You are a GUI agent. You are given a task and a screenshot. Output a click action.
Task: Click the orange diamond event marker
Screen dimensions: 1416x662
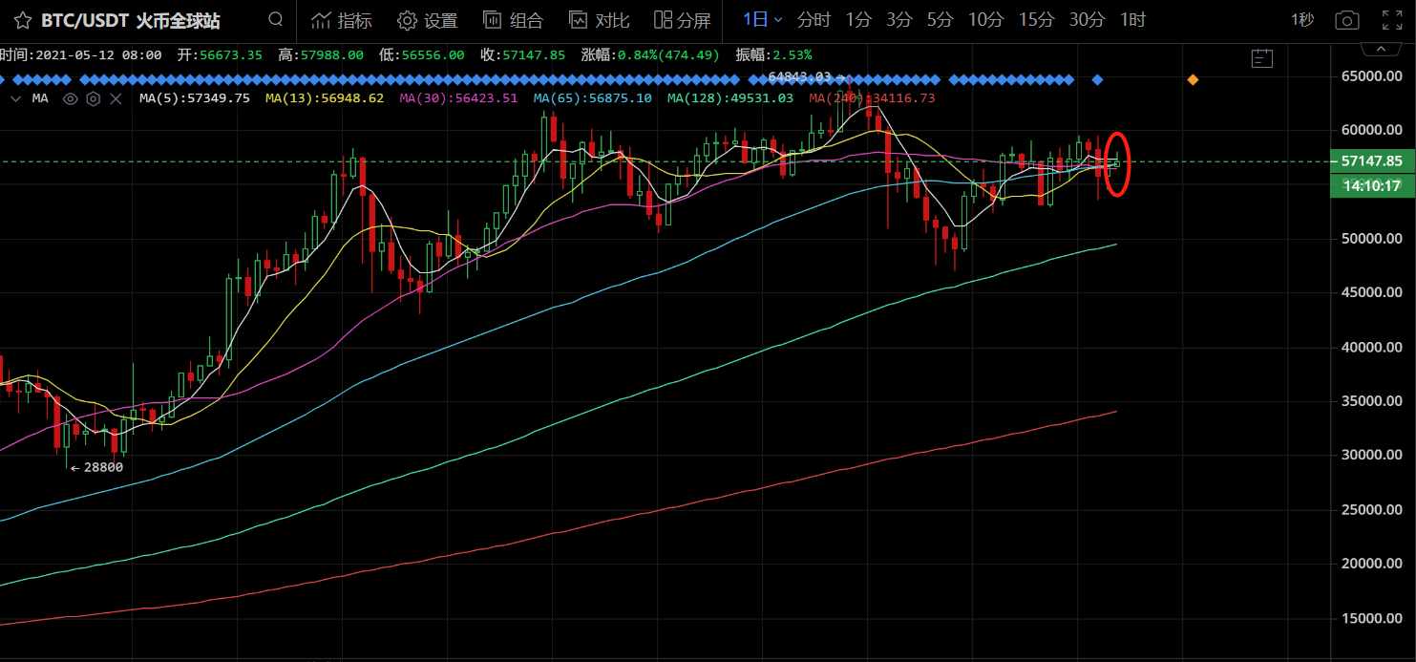tap(1193, 79)
